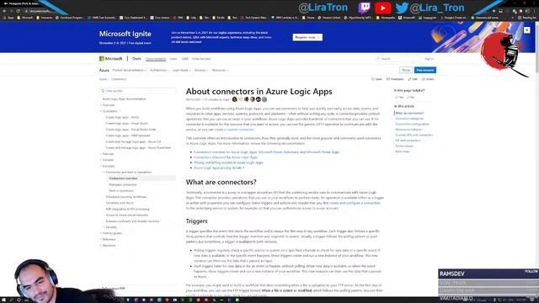Reload the page with the refresh icon
The height and width of the screenshot is (303, 539).
coord(18,11)
